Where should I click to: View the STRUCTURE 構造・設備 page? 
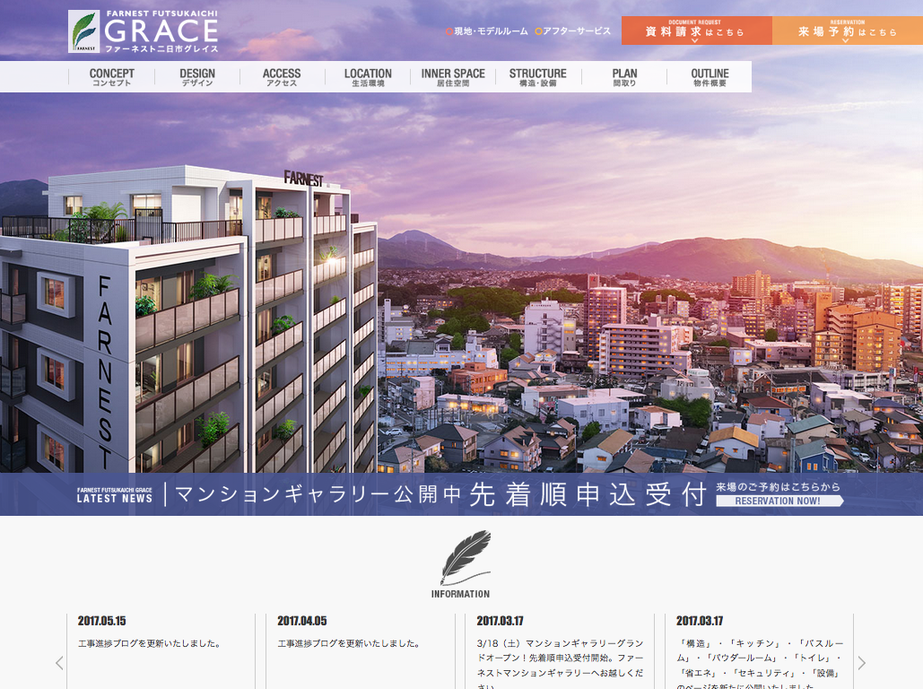(538, 77)
